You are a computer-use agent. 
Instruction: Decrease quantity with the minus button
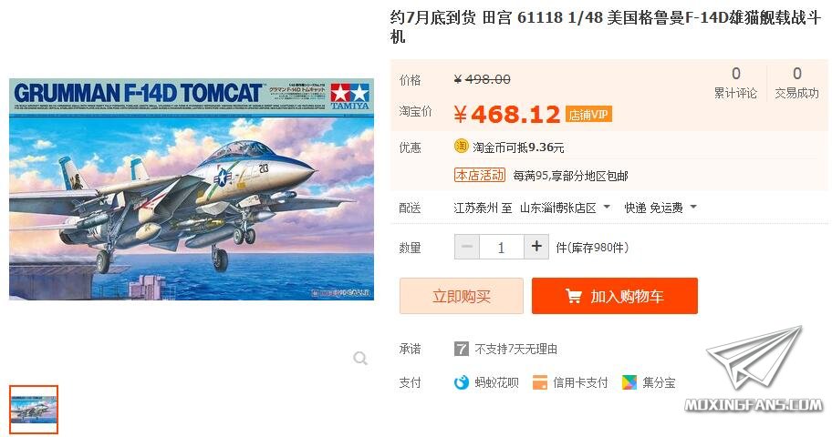click(x=467, y=247)
